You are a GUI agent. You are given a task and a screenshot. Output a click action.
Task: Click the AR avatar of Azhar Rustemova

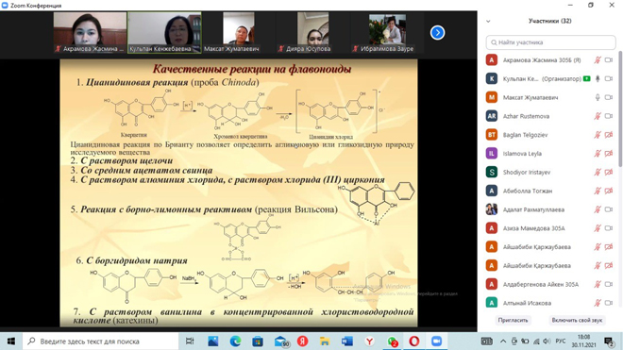pos(492,116)
